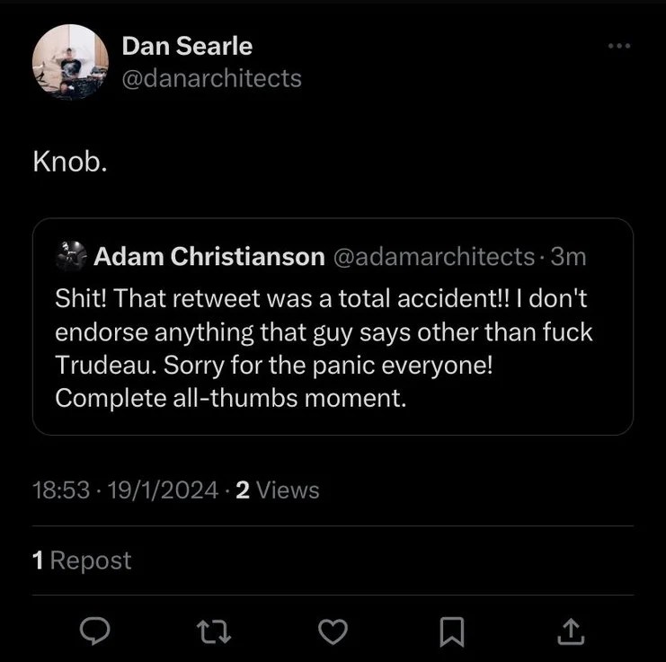The image size is (666, 662).
Task: Click "Complete all-thumbs moment." line in quote
Action: (231, 398)
